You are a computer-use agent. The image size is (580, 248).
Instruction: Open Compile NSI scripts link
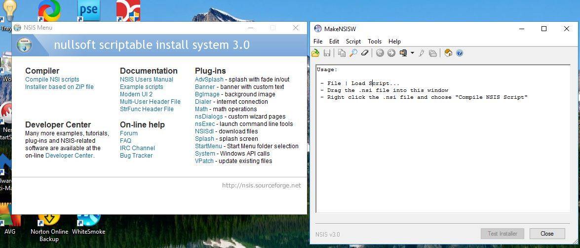[52, 79]
